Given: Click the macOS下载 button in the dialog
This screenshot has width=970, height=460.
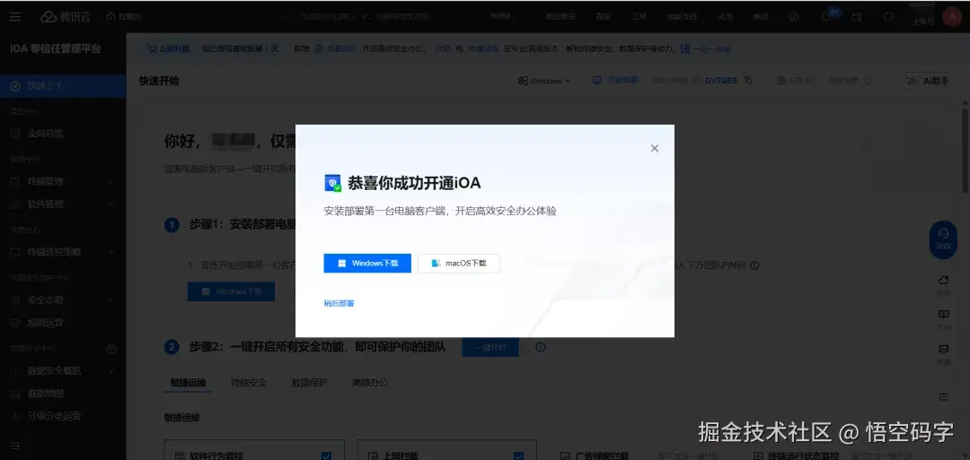Looking at the screenshot, I should pos(458,263).
